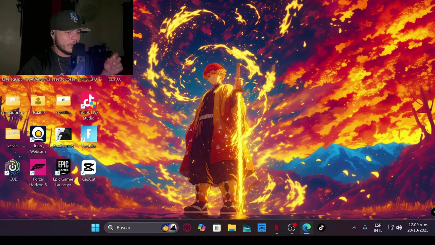Launch Forza Horizon 5 shortcut
This screenshot has width=435, height=245.
tap(38, 173)
